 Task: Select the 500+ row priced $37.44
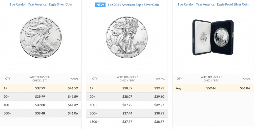click(x=127, y=113)
